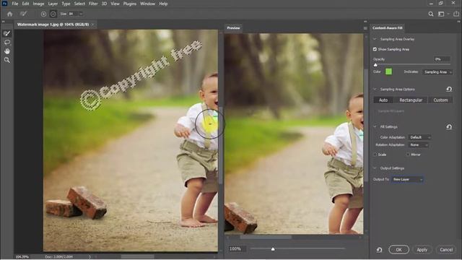Select Auto sampling area option
462x260 pixels.
coord(383,100)
